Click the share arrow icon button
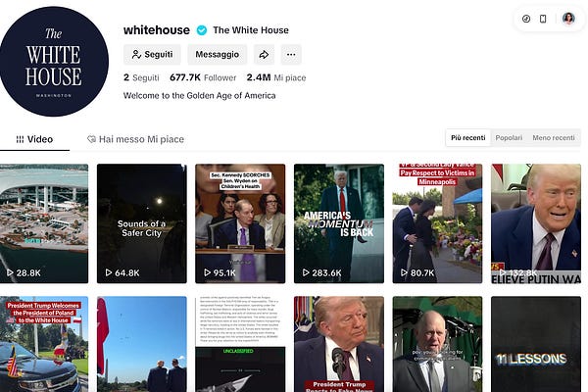Screen dimensions: 588x392 (x=264, y=55)
